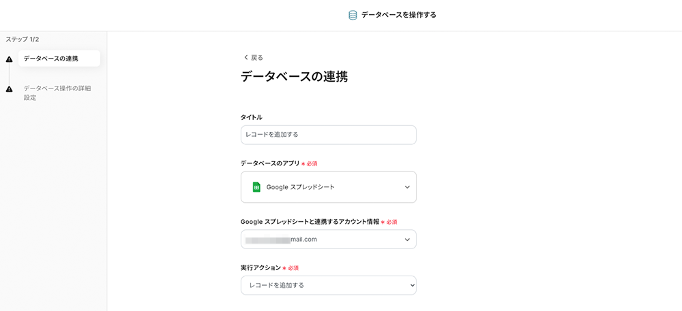
Task: Click the chevron on the データベースのアプリ dropdown
Action: point(407,187)
